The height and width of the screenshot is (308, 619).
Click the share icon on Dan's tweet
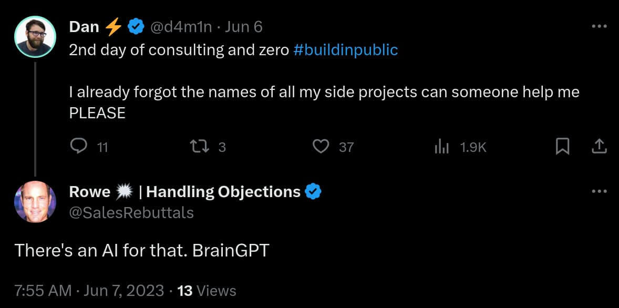click(x=599, y=147)
